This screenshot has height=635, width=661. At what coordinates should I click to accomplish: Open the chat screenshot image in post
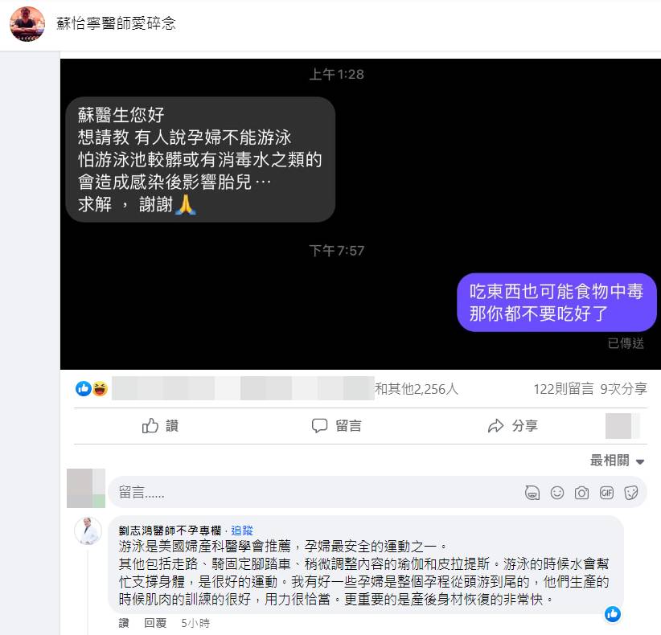click(360, 214)
